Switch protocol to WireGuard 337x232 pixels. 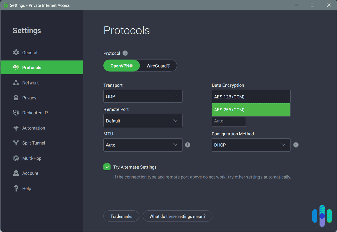tap(158, 66)
